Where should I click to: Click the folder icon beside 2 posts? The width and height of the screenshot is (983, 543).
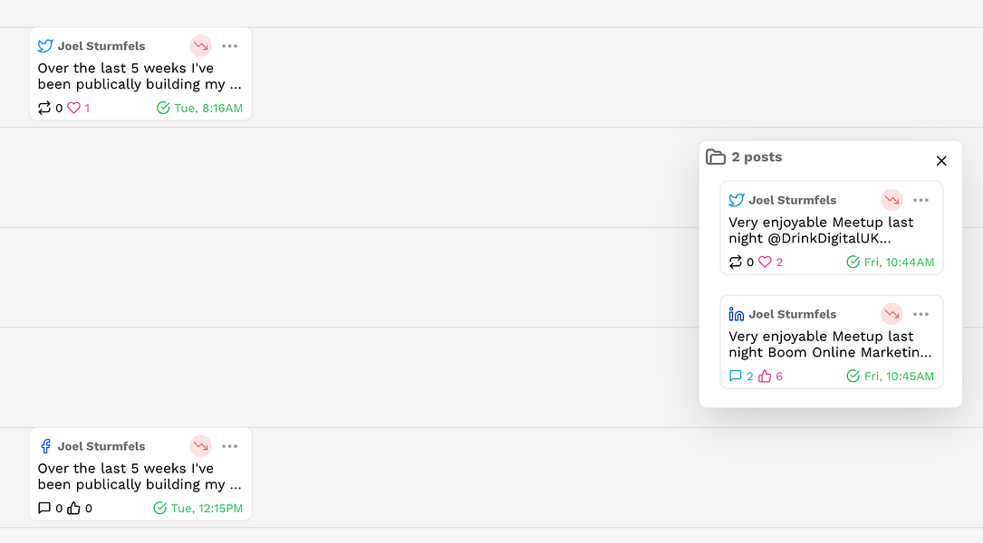pos(716,157)
